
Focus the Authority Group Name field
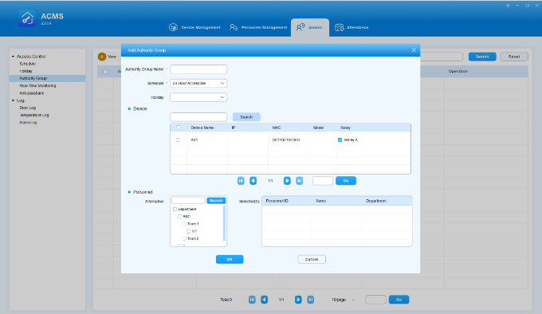[198, 69]
